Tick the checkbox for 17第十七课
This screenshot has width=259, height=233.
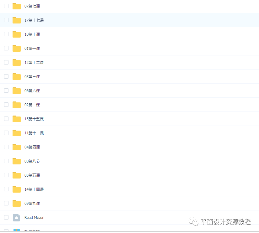[6, 20]
